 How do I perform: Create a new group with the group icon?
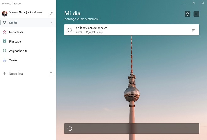tap(52, 74)
